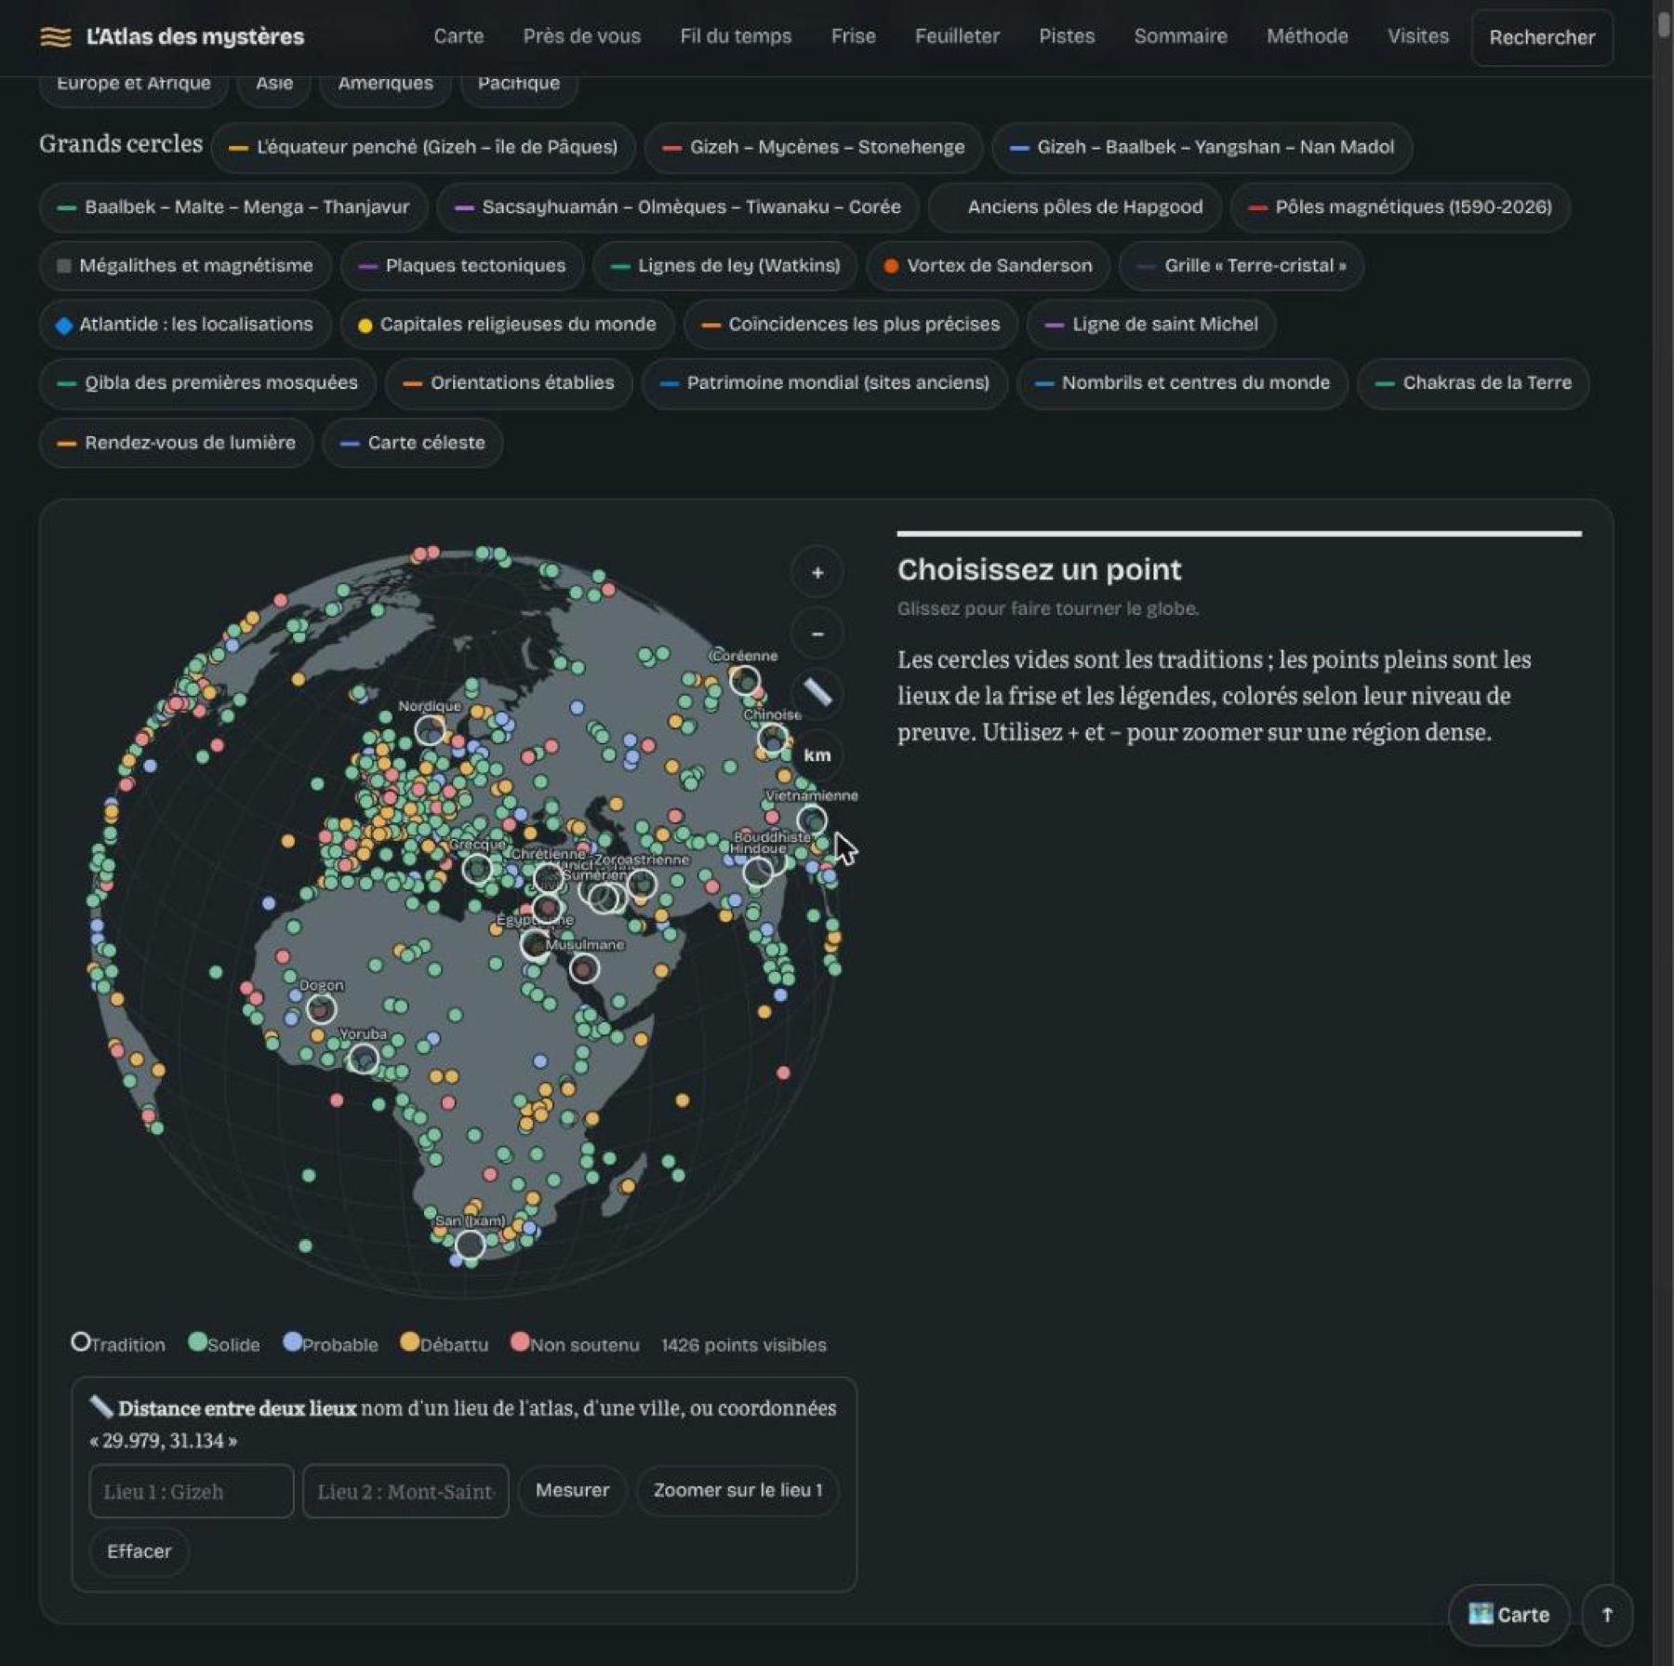Open Fil du temps in navigation
The height and width of the screenshot is (1666, 1674).
click(x=736, y=36)
